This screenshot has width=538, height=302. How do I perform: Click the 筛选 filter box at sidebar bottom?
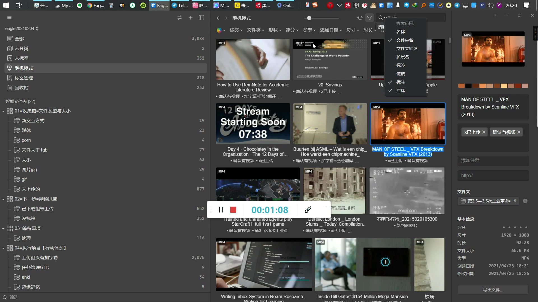[x=105, y=297]
